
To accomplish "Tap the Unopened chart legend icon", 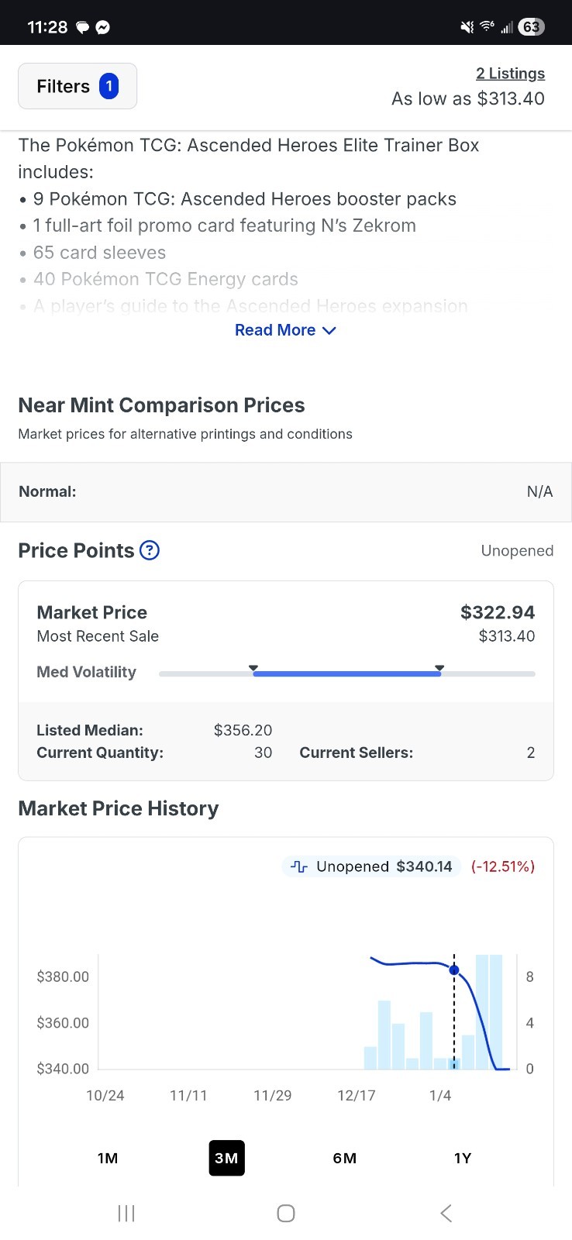I will click(299, 866).
